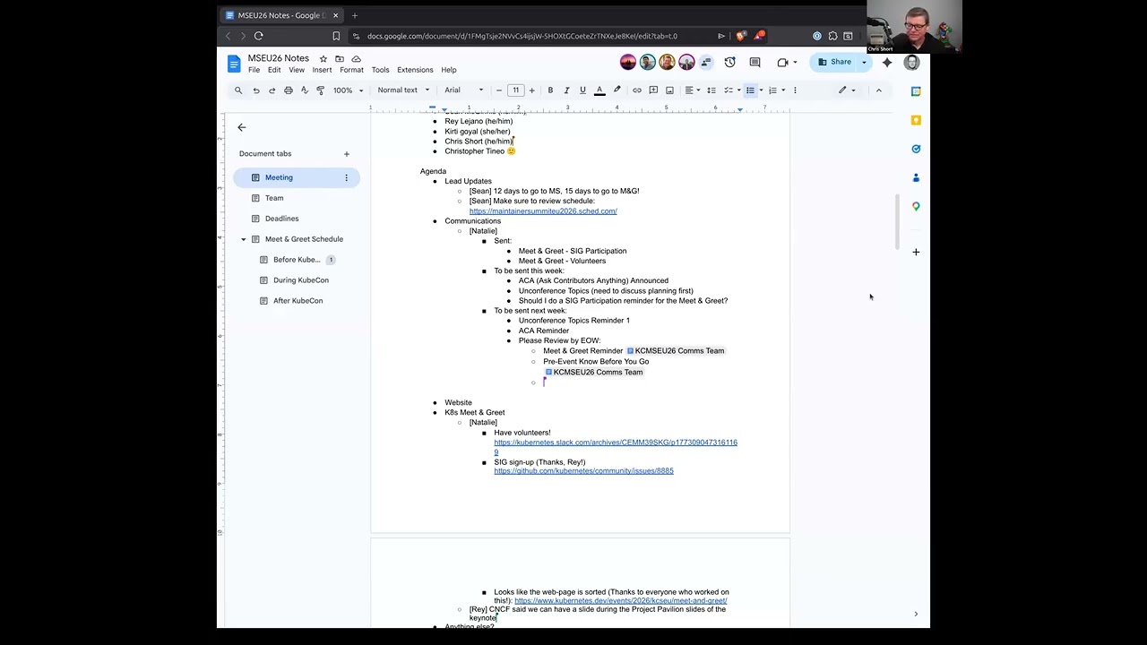1147x645 pixels.
Task: Add a comment from the toolbar
Action: coord(653,90)
